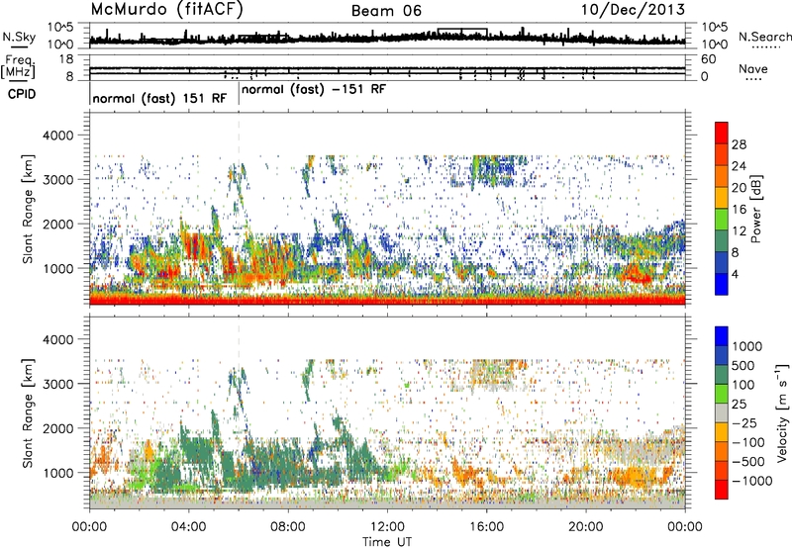Click the '28' Power colorbar tick value
This screenshot has height=548, width=792.
[x=739, y=144]
